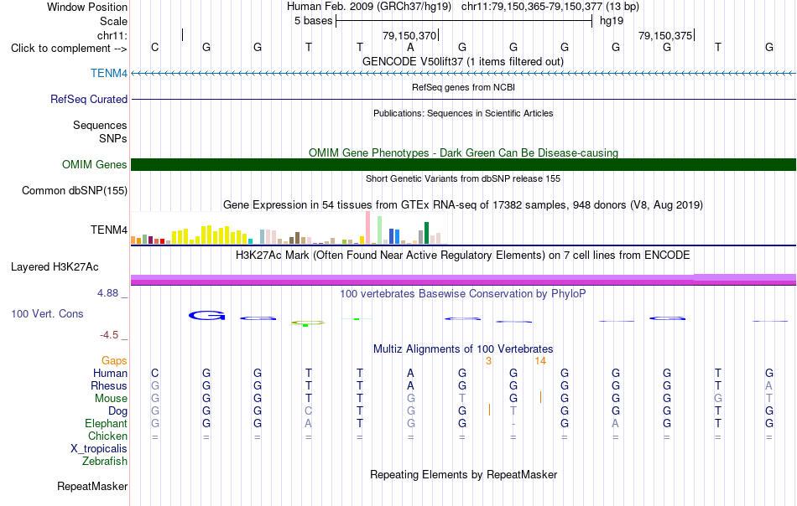
Task: Click the Mouse alignment row label
Action: pyautogui.click(x=111, y=399)
